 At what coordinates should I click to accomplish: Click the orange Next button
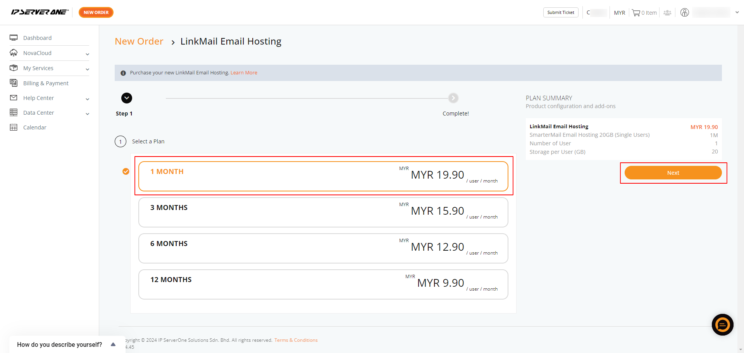673,173
